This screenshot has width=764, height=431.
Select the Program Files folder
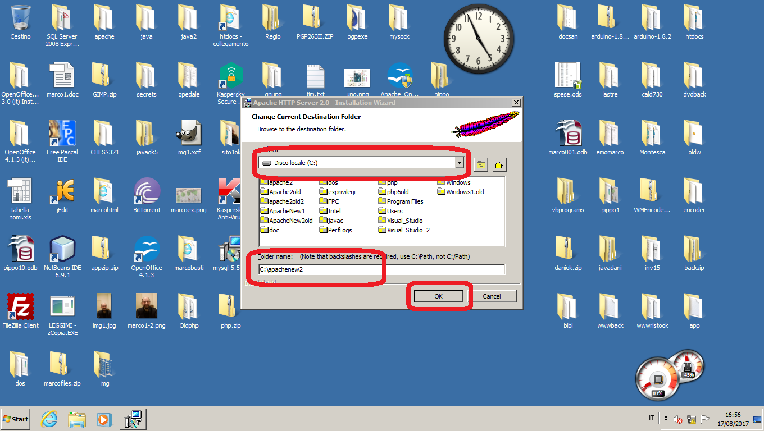[x=404, y=201]
